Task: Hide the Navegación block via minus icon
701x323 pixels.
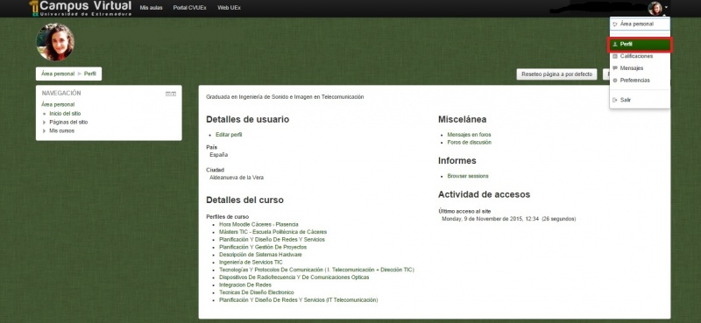Action: [168, 94]
